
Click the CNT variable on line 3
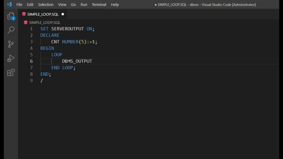[x=55, y=42]
